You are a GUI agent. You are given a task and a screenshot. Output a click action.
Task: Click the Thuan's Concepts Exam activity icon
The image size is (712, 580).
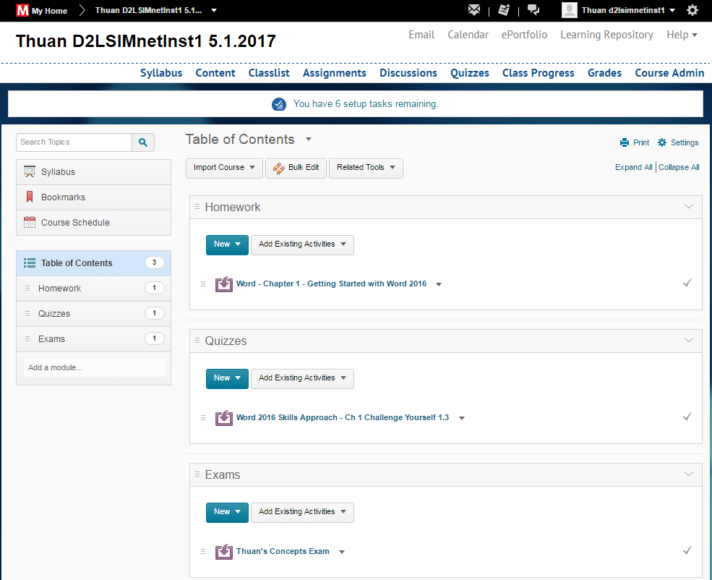coord(224,551)
